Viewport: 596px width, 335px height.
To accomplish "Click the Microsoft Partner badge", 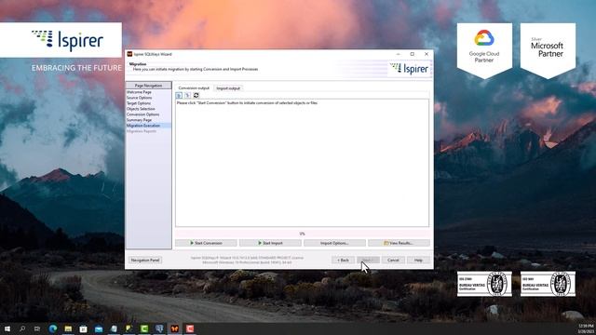I will pos(548,50).
